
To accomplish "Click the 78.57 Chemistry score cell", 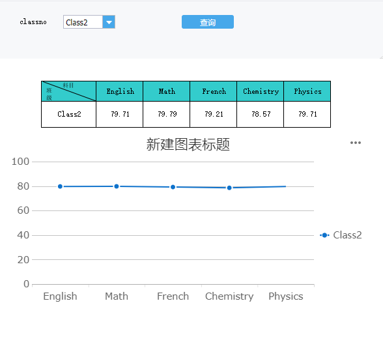I will pos(260,115).
